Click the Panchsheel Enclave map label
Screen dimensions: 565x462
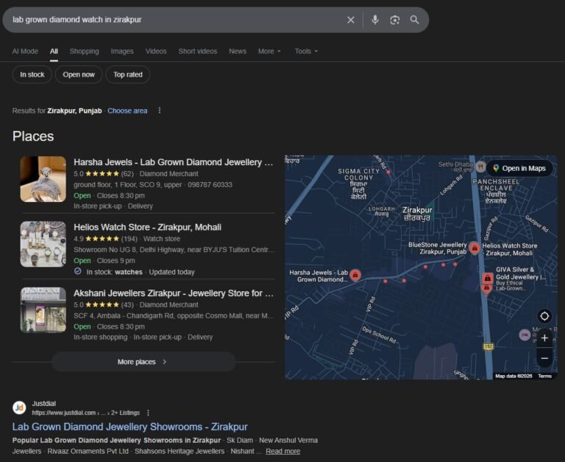point(496,192)
